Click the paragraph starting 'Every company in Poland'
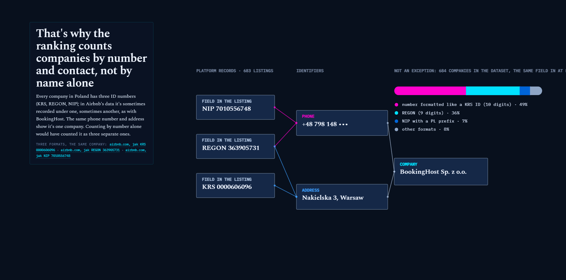Screen dimensions: 566x280 [x=91, y=115]
